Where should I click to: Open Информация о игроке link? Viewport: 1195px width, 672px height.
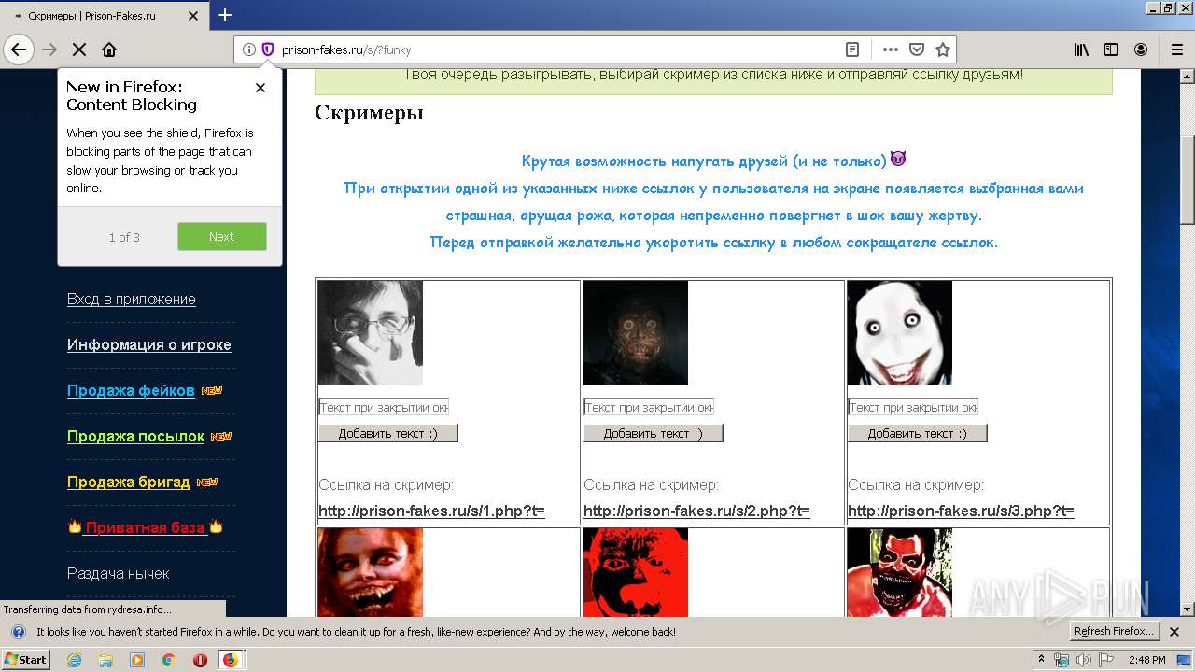coord(149,344)
